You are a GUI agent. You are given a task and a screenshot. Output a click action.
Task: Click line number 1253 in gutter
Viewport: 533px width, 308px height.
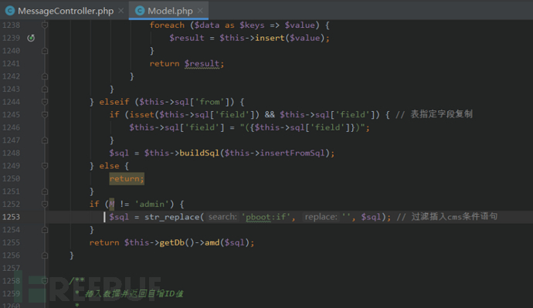(11, 217)
